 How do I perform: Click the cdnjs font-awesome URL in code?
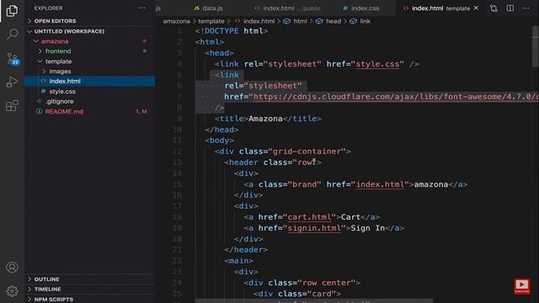pos(396,97)
